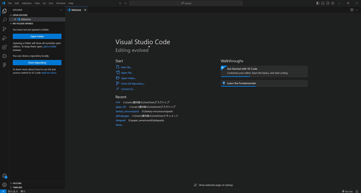361x193 pixels.
Task: Expand the Outline section
Action: 17,183
